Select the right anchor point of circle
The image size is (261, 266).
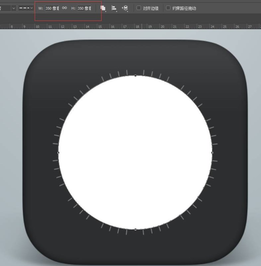(212, 153)
